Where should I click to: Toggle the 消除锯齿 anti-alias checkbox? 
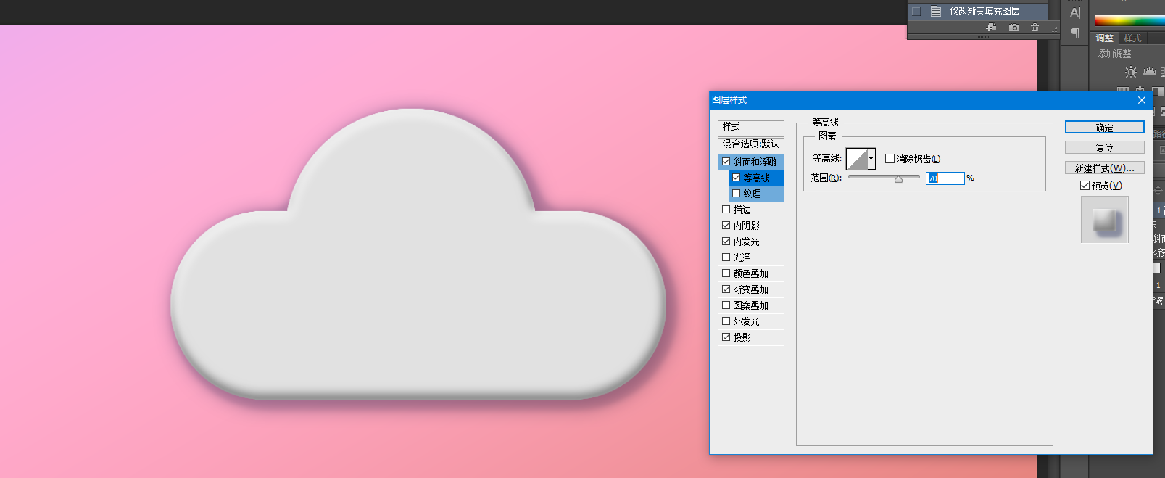[x=890, y=159]
